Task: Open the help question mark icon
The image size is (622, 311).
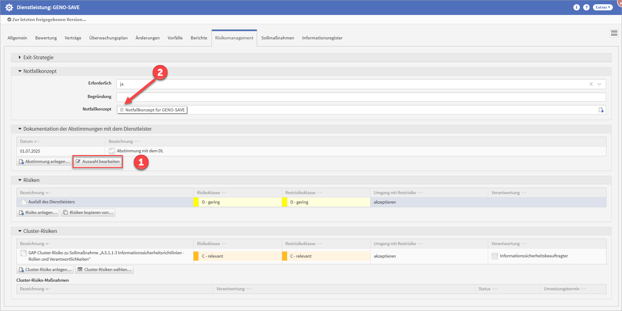Action: click(586, 7)
